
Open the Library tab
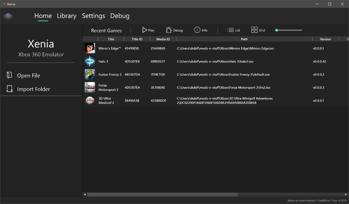(66, 16)
